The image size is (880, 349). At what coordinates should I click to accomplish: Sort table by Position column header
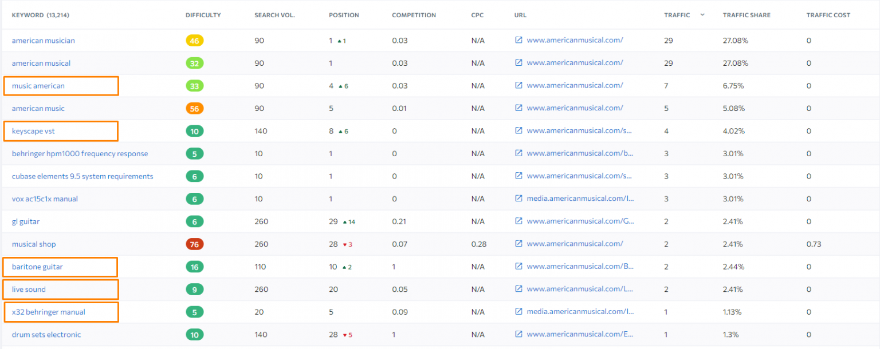click(x=344, y=15)
